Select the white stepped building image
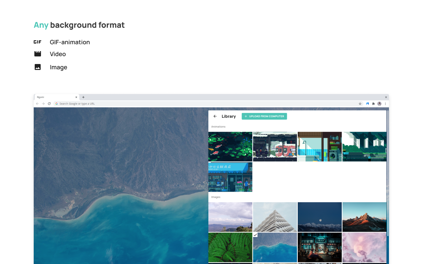The height and width of the screenshot is (264, 423). 275,217
